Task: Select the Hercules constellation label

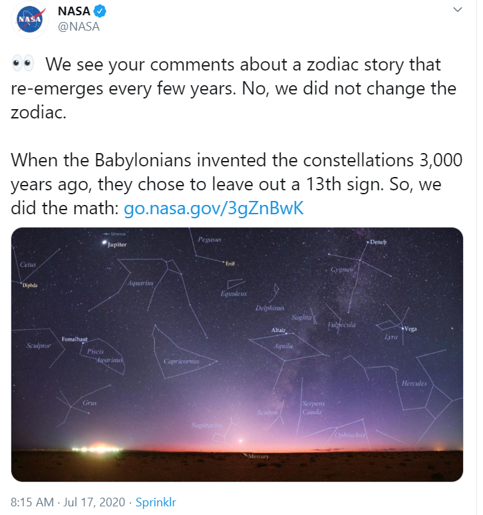Action: 414,384
